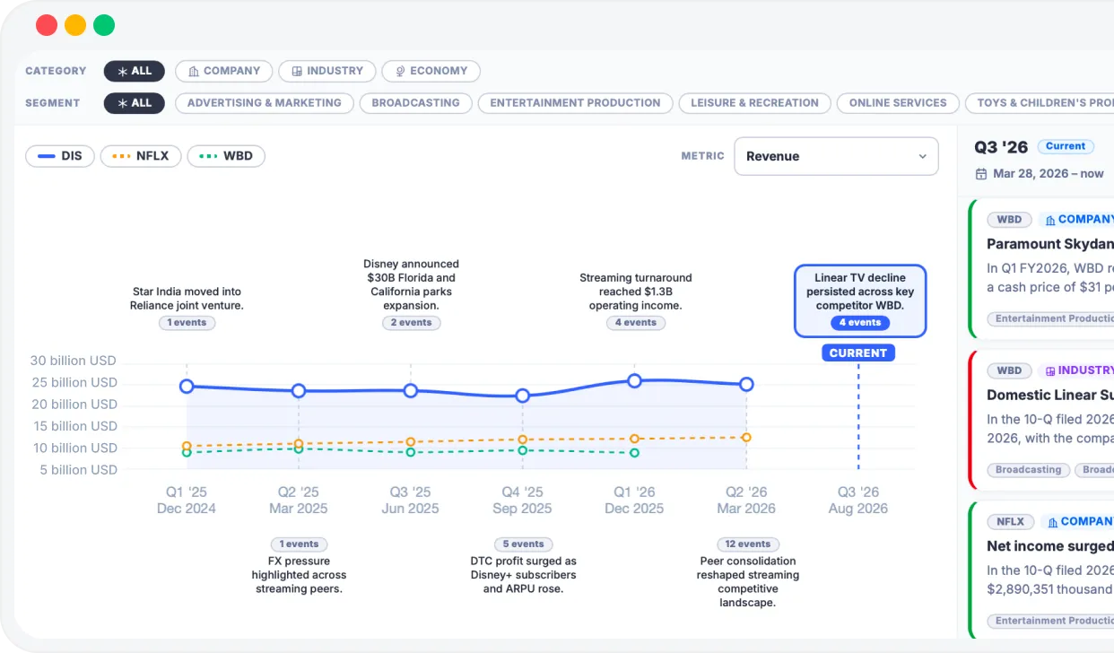Click the calendar icon beside Mar 28, 2026

click(x=981, y=174)
